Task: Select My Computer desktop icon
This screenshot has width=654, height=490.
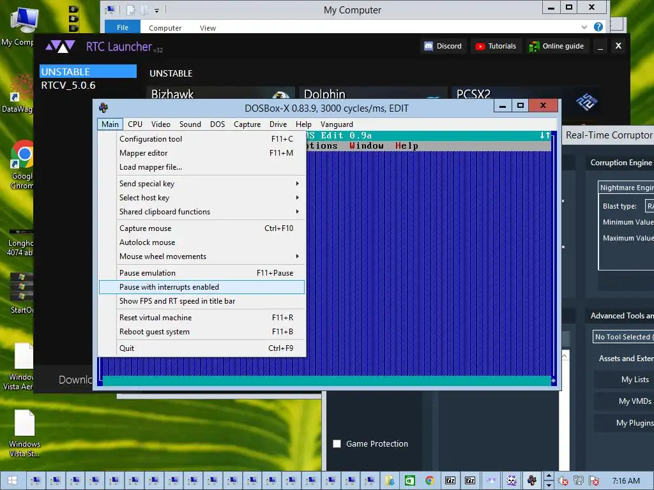Action: (21, 26)
